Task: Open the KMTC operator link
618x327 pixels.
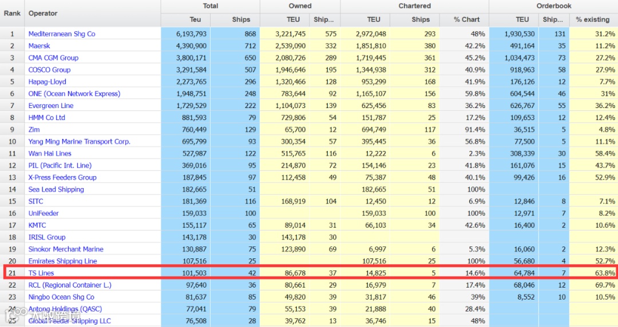Action: (37, 225)
